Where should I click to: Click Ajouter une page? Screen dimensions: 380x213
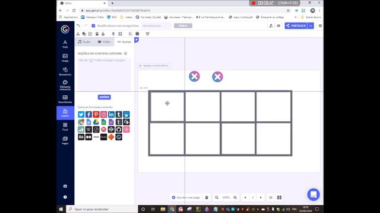coord(186,198)
